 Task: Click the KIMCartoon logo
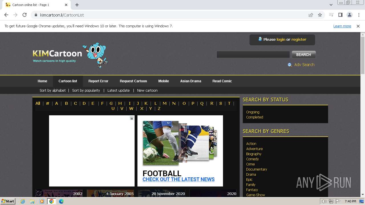[70, 55]
